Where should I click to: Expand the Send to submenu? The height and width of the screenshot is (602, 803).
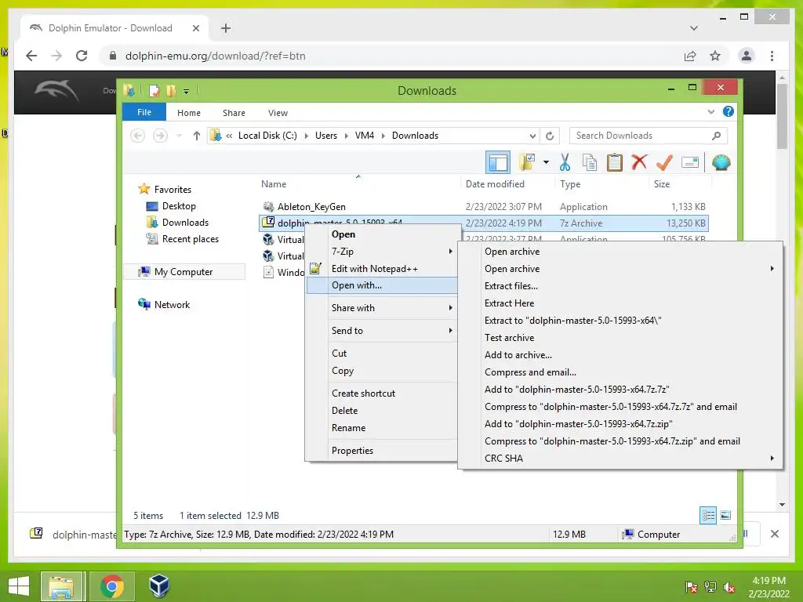pyautogui.click(x=382, y=331)
